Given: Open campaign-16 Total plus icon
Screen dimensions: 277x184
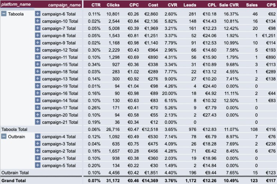Looking at the screenshot, I should coord(38,93).
